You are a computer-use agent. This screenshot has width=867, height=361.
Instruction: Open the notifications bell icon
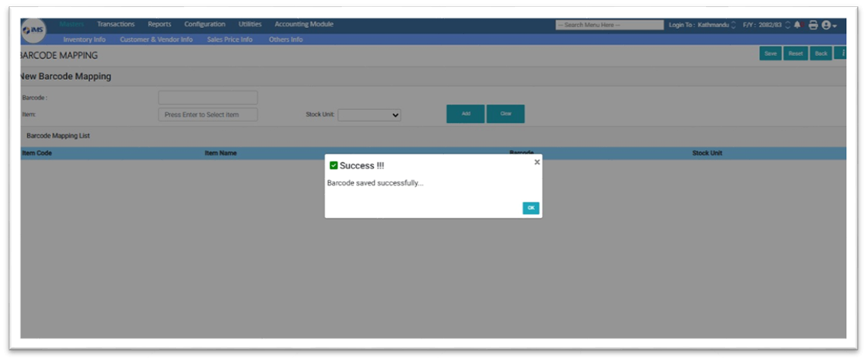797,25
